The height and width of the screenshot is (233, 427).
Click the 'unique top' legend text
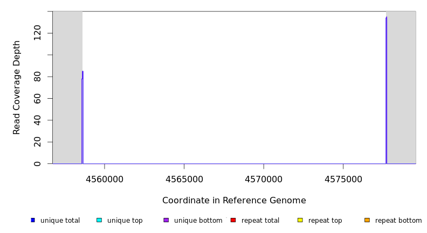pos(125,221)
